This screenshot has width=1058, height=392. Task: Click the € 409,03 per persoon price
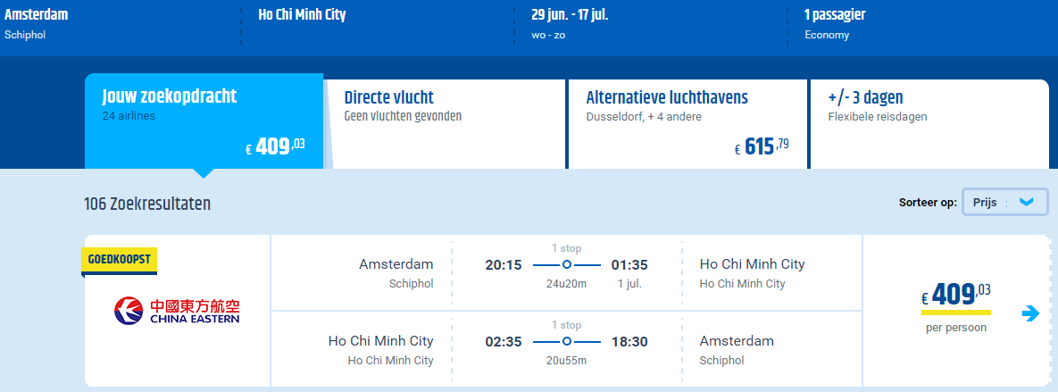(x=956, y=308)
